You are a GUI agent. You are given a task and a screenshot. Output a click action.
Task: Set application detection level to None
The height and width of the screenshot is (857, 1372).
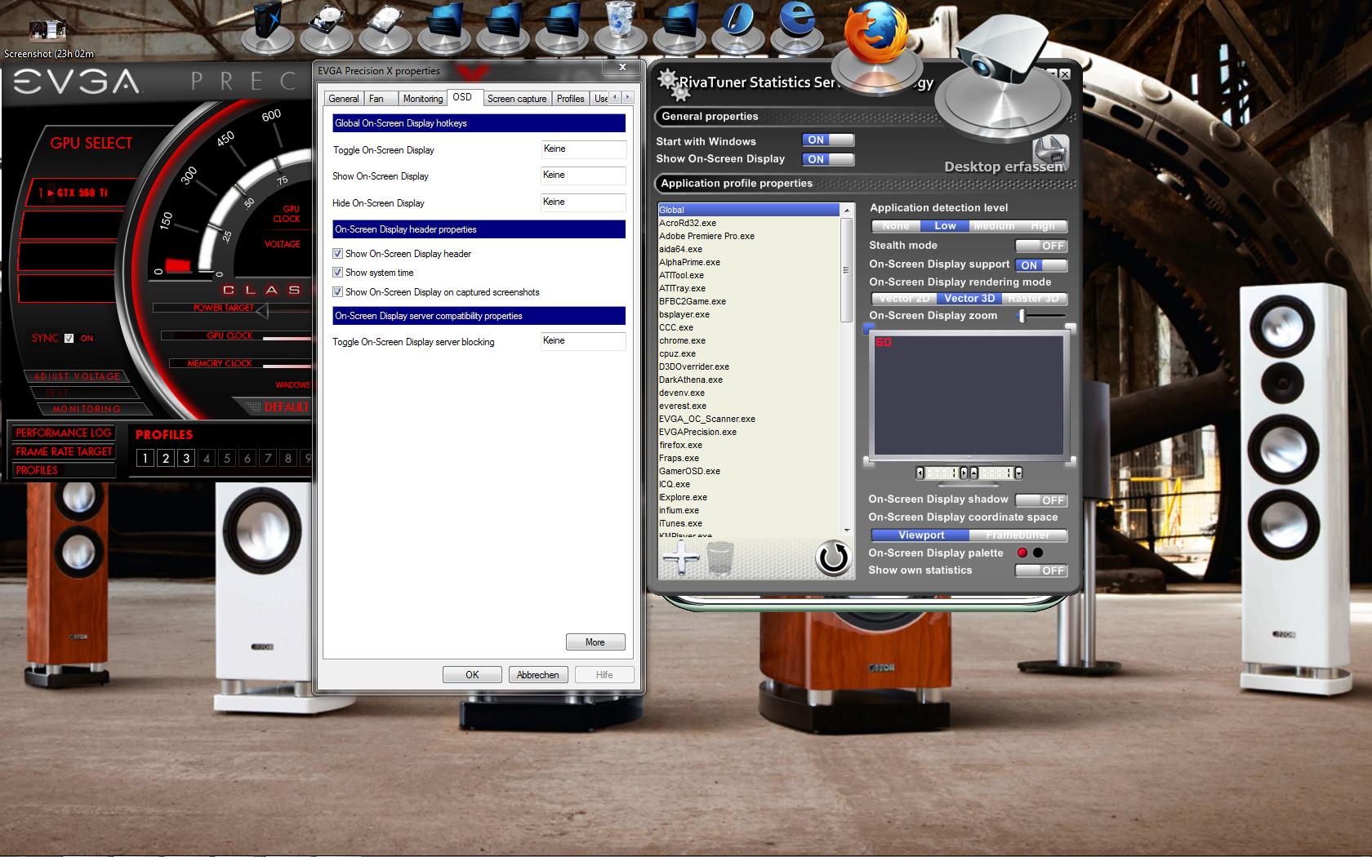coord(896,226)
